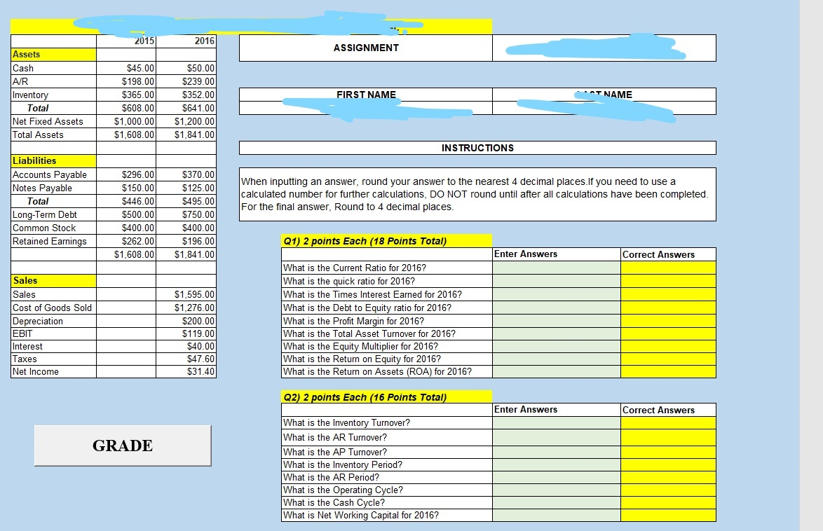Click the Return on Equity answer cell
This screenshot has width=823, height=531.
point(555,360)
